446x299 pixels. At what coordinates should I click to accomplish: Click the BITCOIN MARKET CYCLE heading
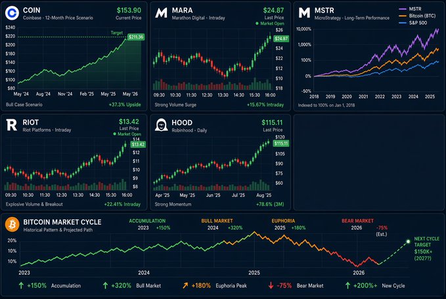coord(62,222)
